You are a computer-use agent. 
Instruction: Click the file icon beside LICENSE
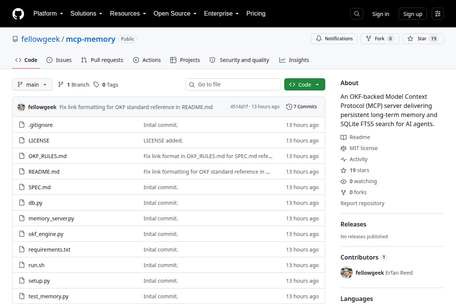[x=22, y=141]
